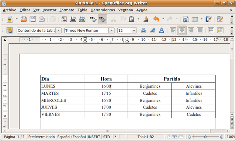This screenshot has width=236, height=141.
Task: Click zoom out minus button
Action: click(x=190, y=137)
